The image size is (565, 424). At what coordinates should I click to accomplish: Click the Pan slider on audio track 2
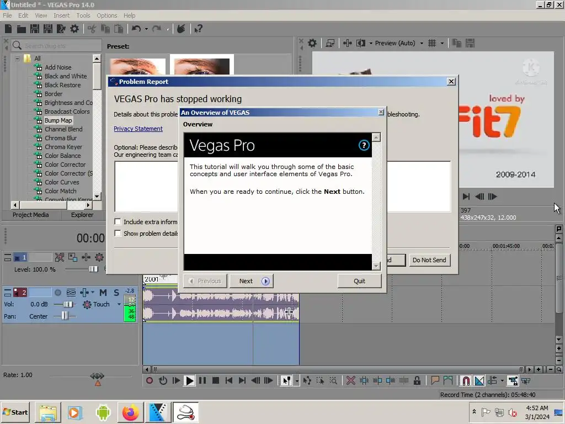65,316
